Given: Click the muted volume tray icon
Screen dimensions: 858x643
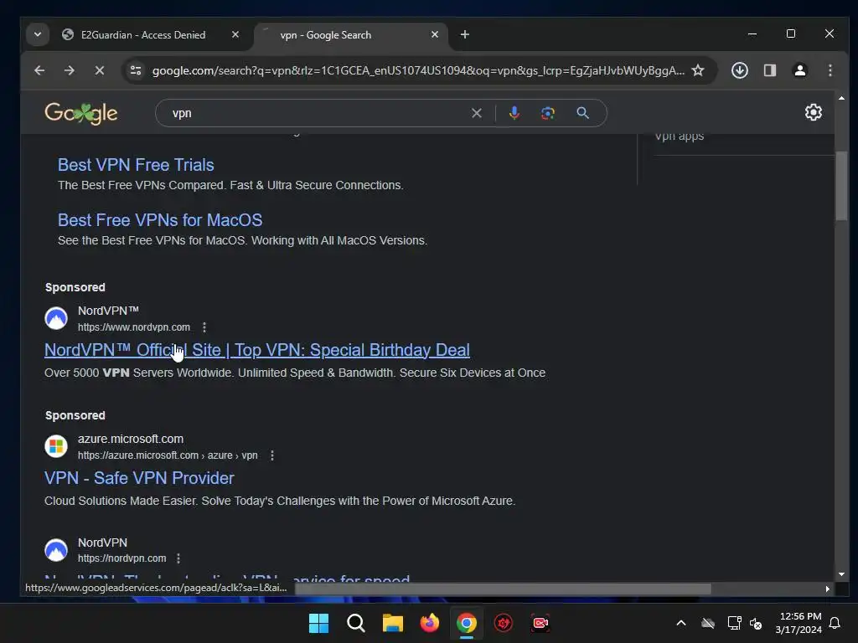Looking at the screenshot, I should (756, 623).
